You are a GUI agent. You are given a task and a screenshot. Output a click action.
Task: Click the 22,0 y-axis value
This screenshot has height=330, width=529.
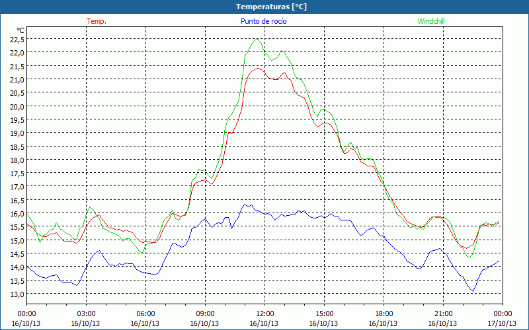(x=18, y=53)
